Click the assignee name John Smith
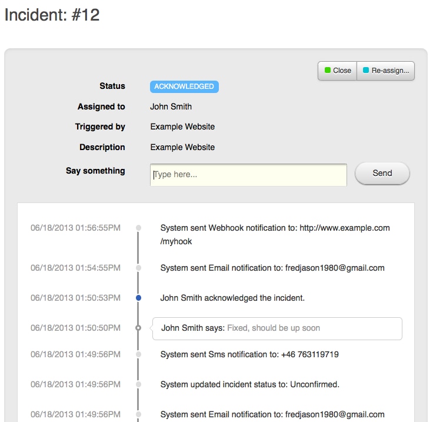Viewport: 433px width, 422px height. click(171, 107)
